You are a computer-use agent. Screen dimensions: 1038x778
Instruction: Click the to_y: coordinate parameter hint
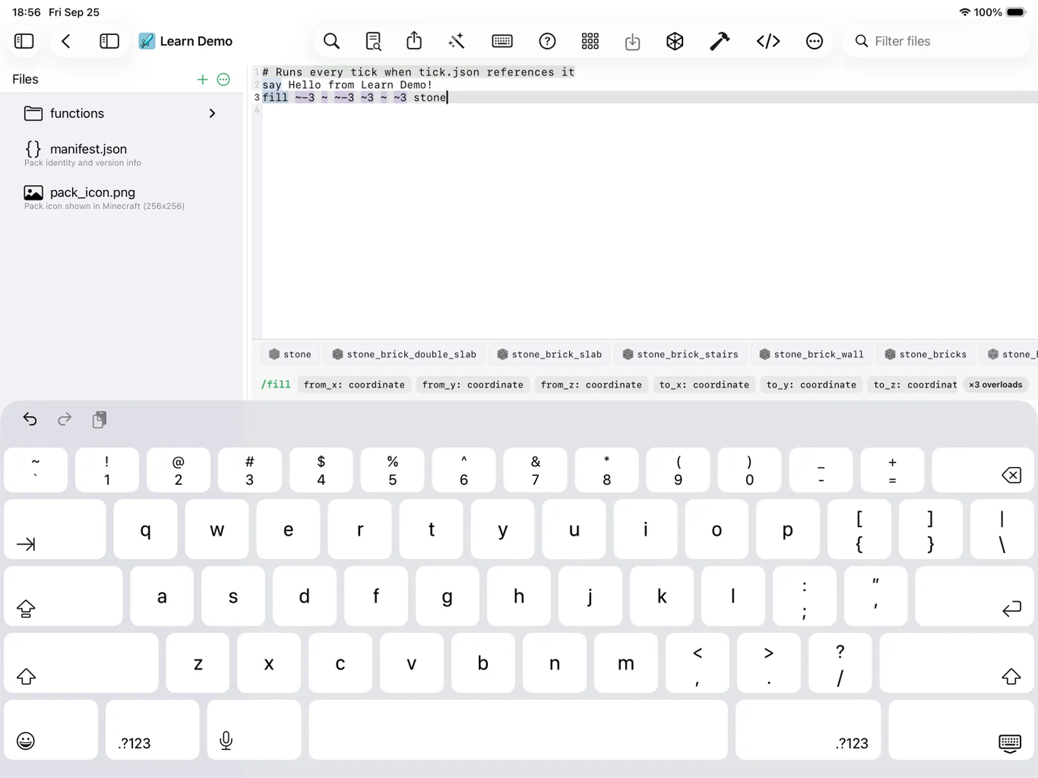[811, 384]
